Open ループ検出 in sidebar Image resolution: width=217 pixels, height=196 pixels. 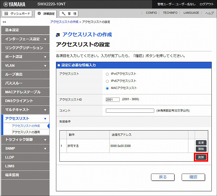(25, 75)
